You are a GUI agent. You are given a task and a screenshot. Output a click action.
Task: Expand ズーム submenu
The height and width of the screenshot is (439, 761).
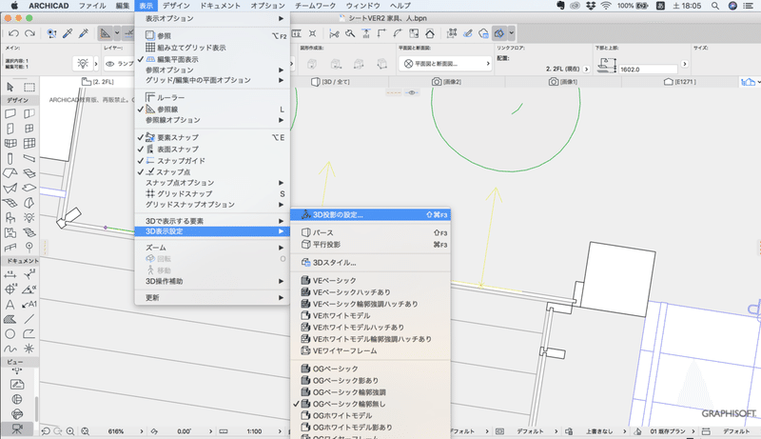[x=212, y=248]
